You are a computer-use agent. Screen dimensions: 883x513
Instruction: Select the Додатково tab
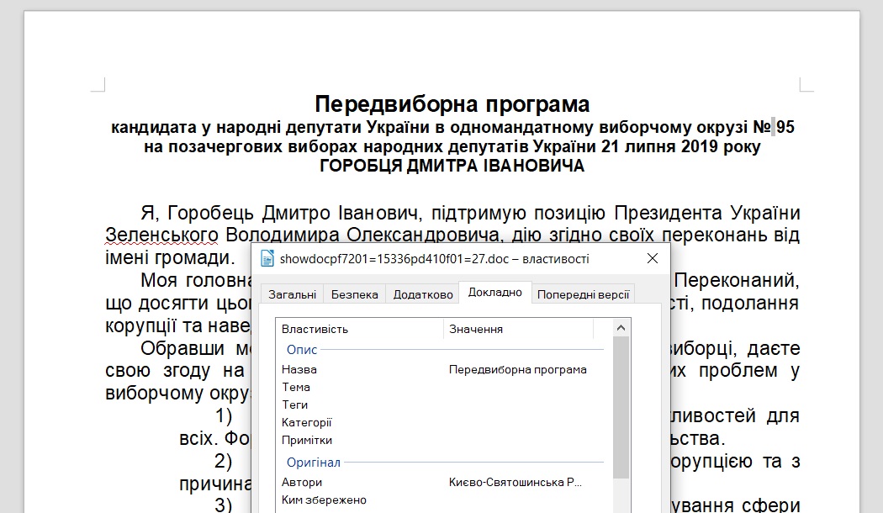coord(423,294)
